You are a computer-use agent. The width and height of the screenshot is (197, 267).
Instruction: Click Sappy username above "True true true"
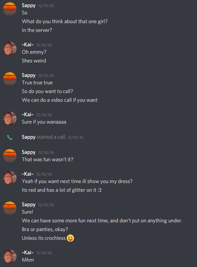28,76
